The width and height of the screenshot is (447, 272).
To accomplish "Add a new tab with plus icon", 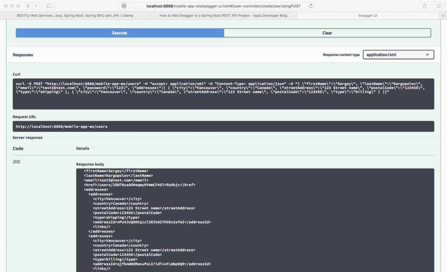I will 443,15.
